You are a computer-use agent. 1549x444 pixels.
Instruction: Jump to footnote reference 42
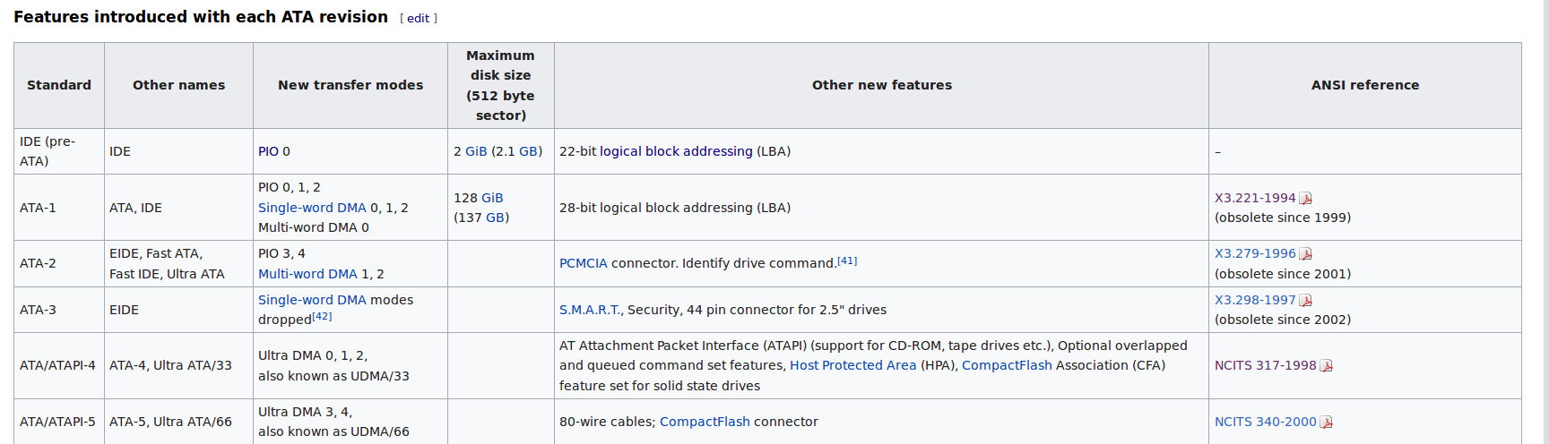[322, 316]
